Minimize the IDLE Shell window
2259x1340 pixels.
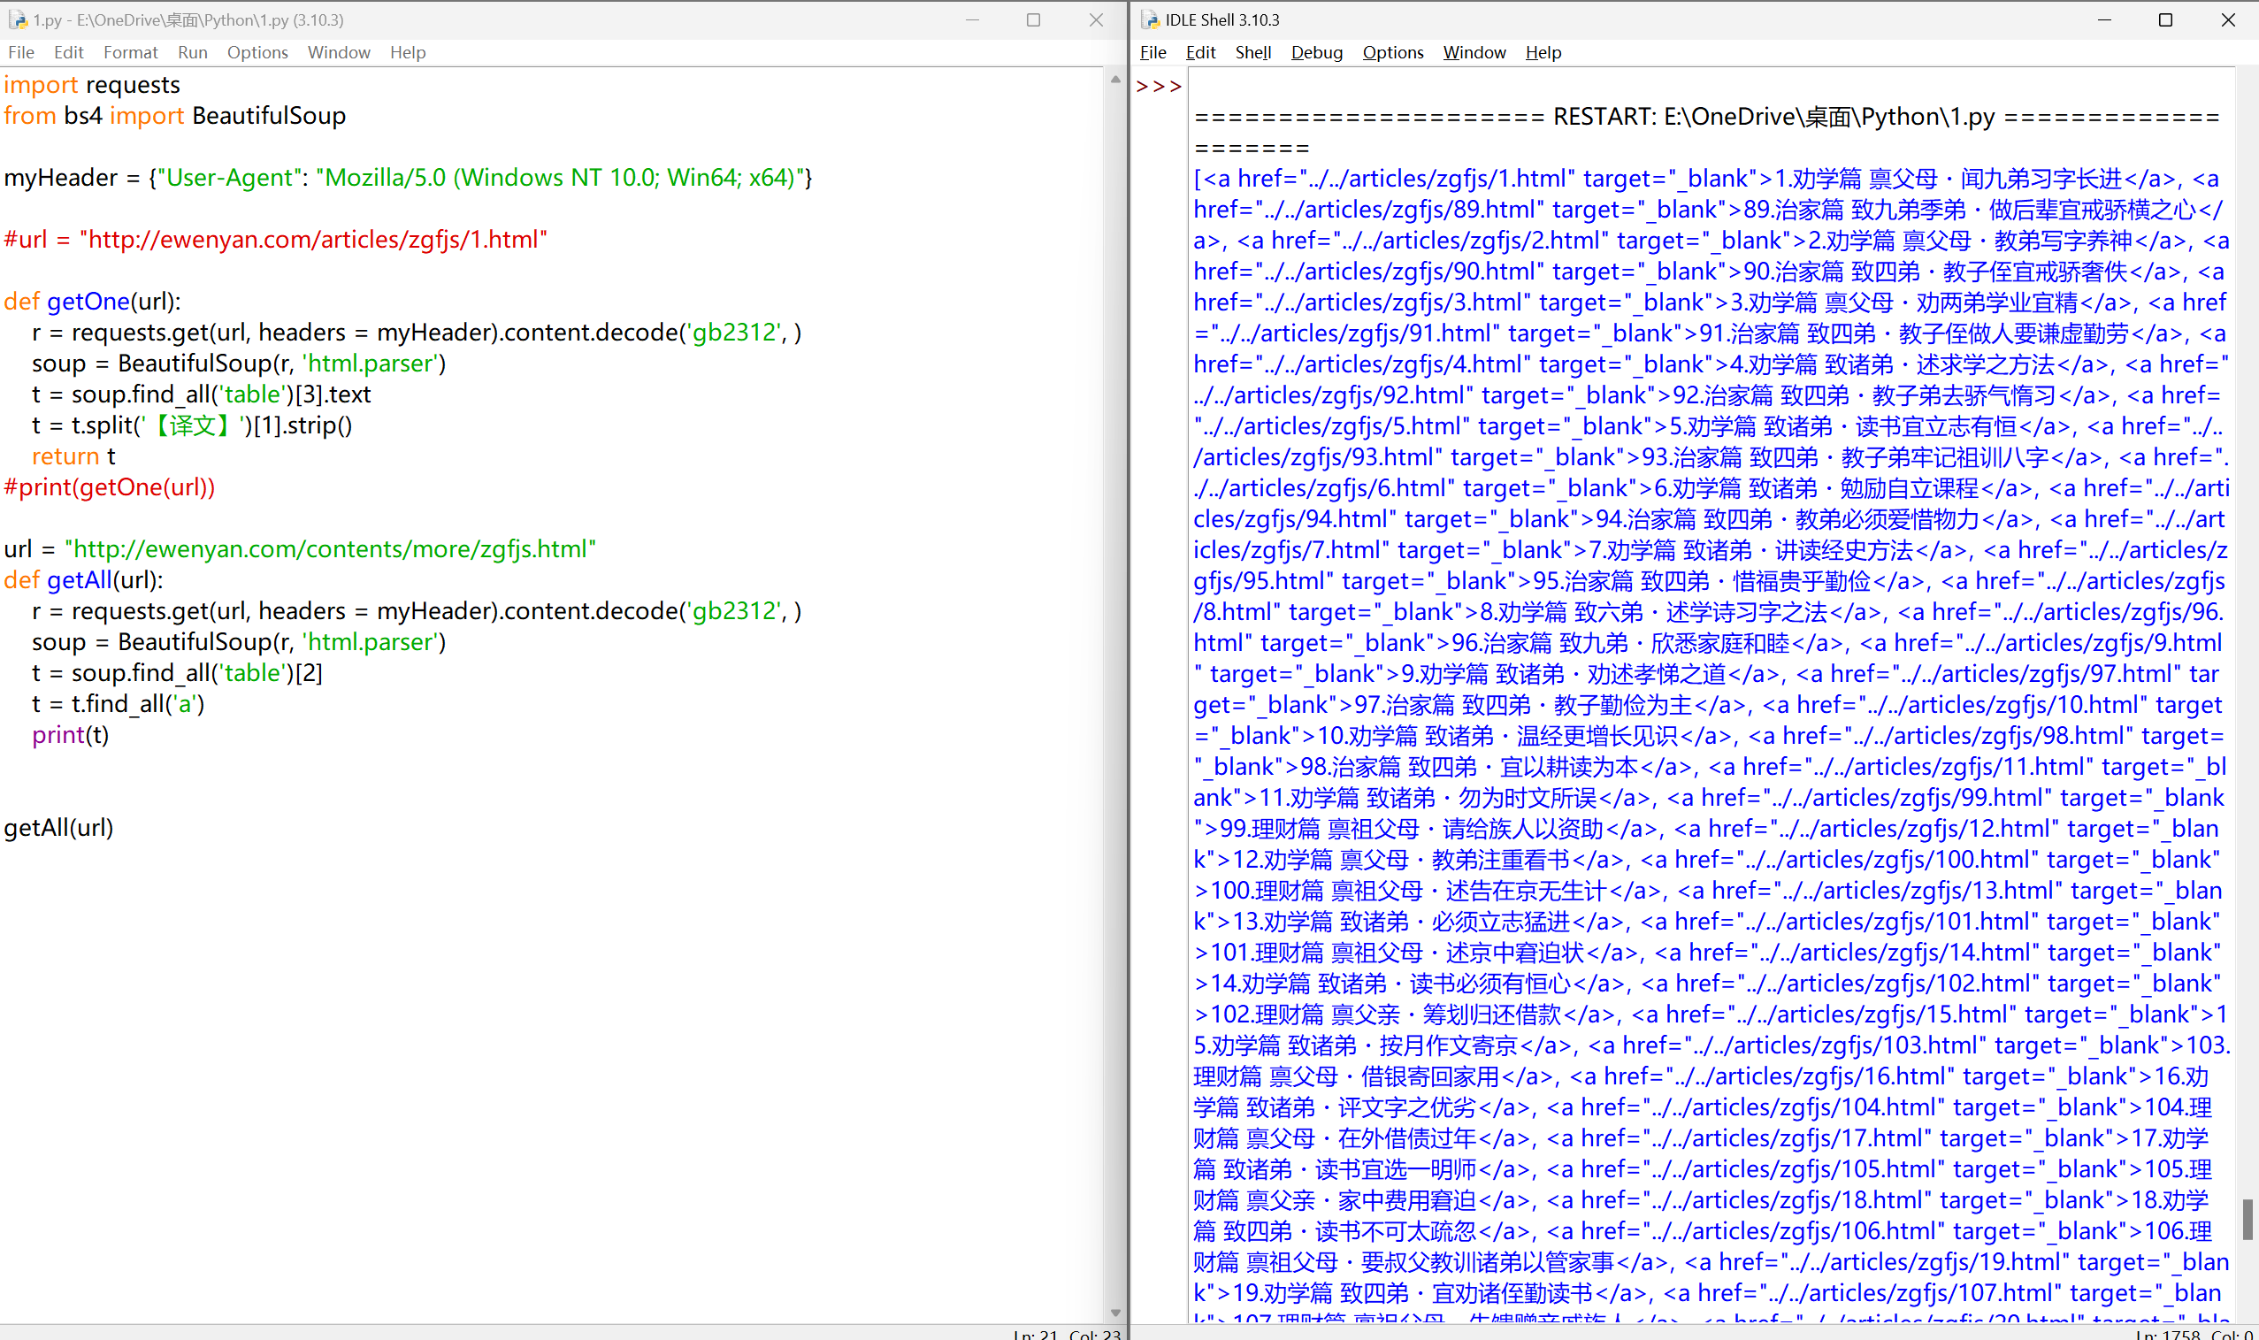tap(2103, 19)
